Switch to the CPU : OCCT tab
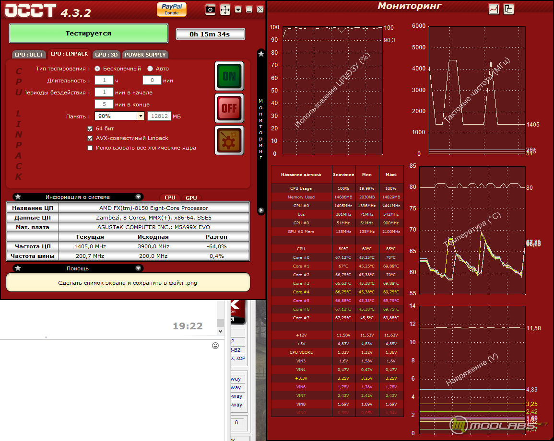 pyautogui.click(x=29, y=54)
